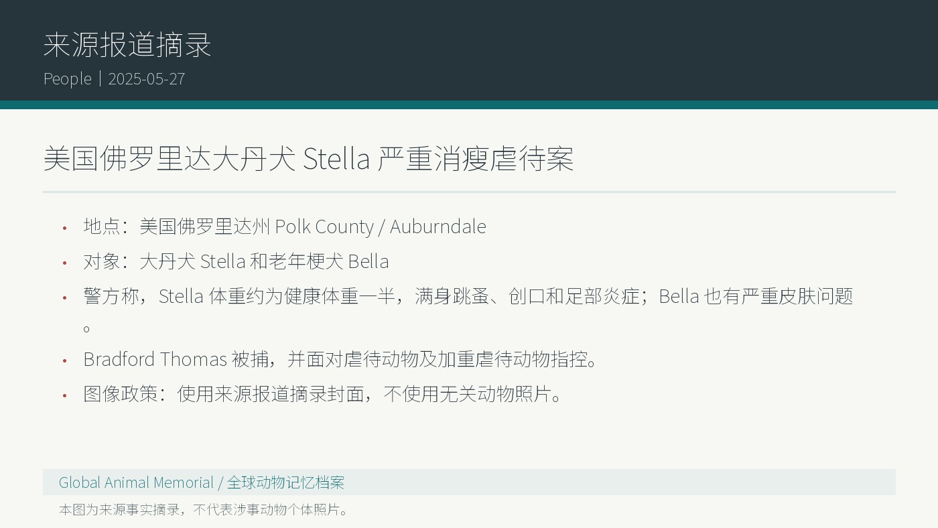Image resolution: width=938 pixels, height=528 pixels.
Task: Click the red bullet dot before Bradford Thomas
Action: [x=65, y=360]
